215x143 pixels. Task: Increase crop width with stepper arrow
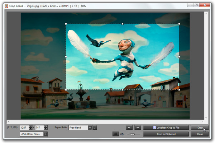30,126
